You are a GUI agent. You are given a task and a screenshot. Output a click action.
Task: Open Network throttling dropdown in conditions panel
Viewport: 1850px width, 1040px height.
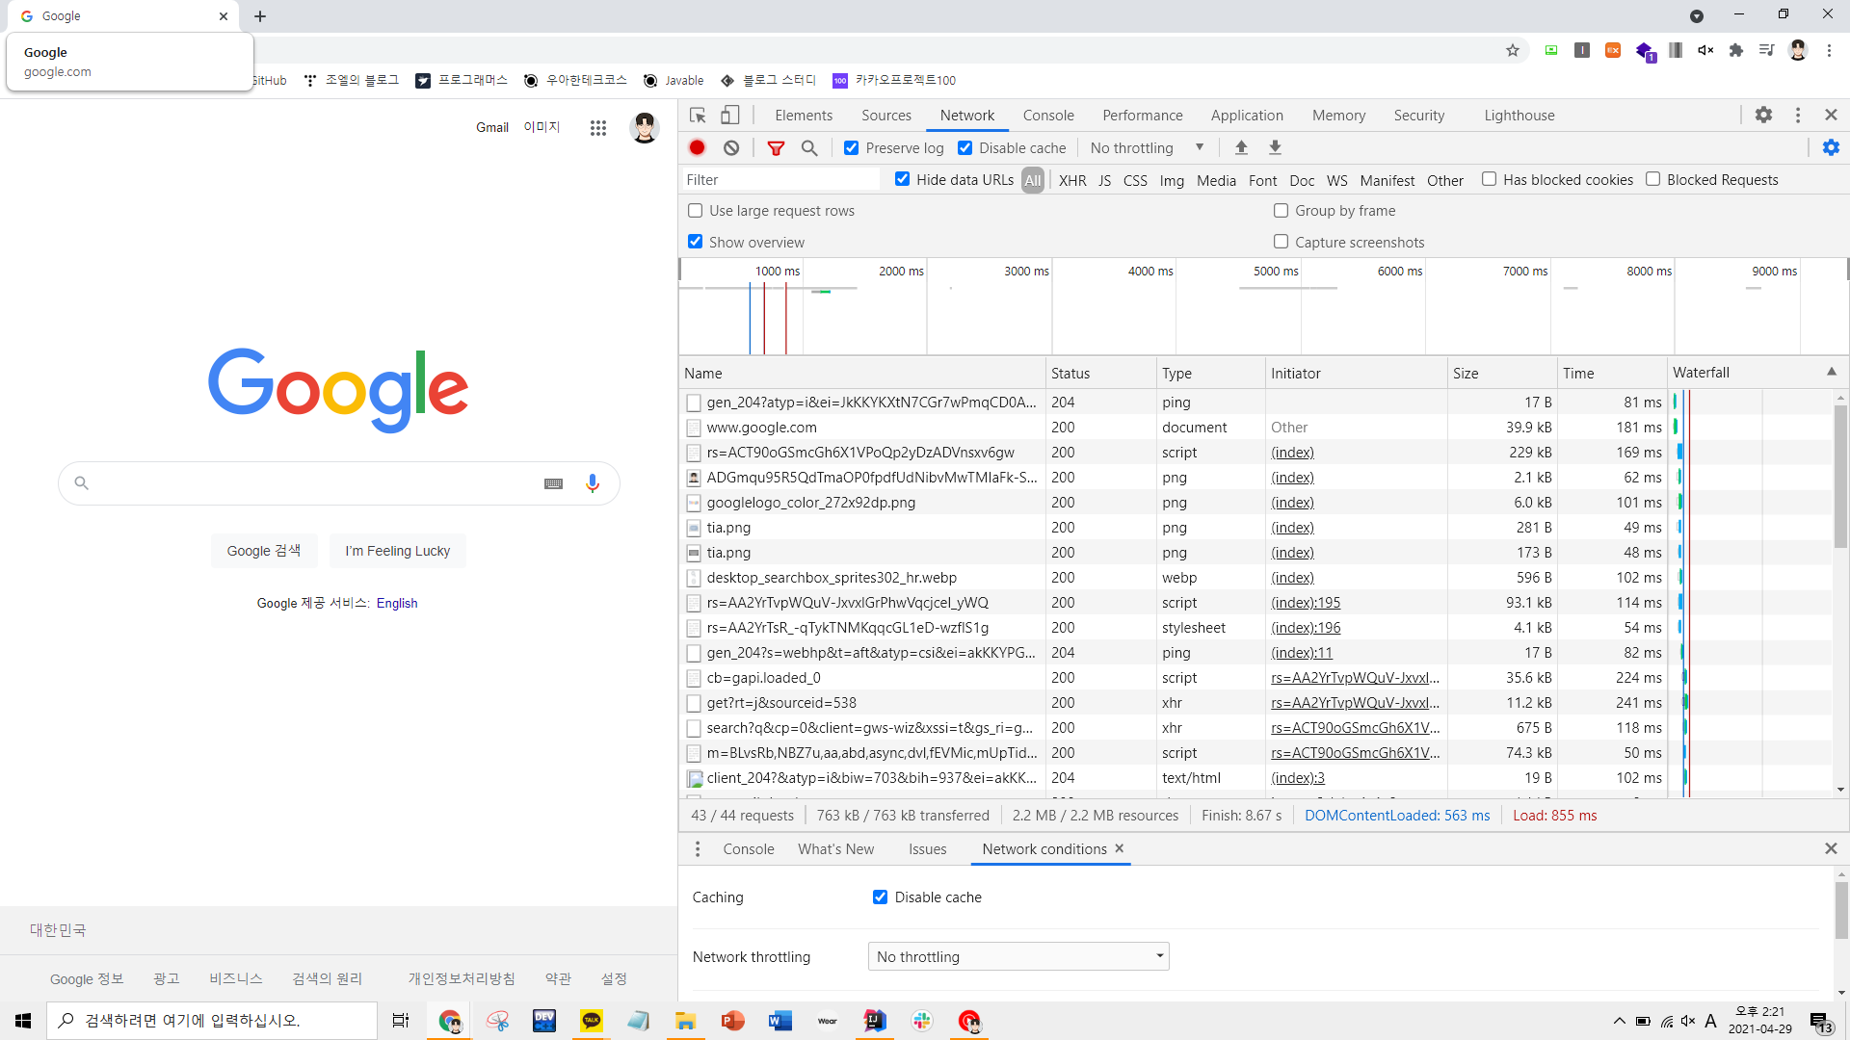(x=1017, y=955)
